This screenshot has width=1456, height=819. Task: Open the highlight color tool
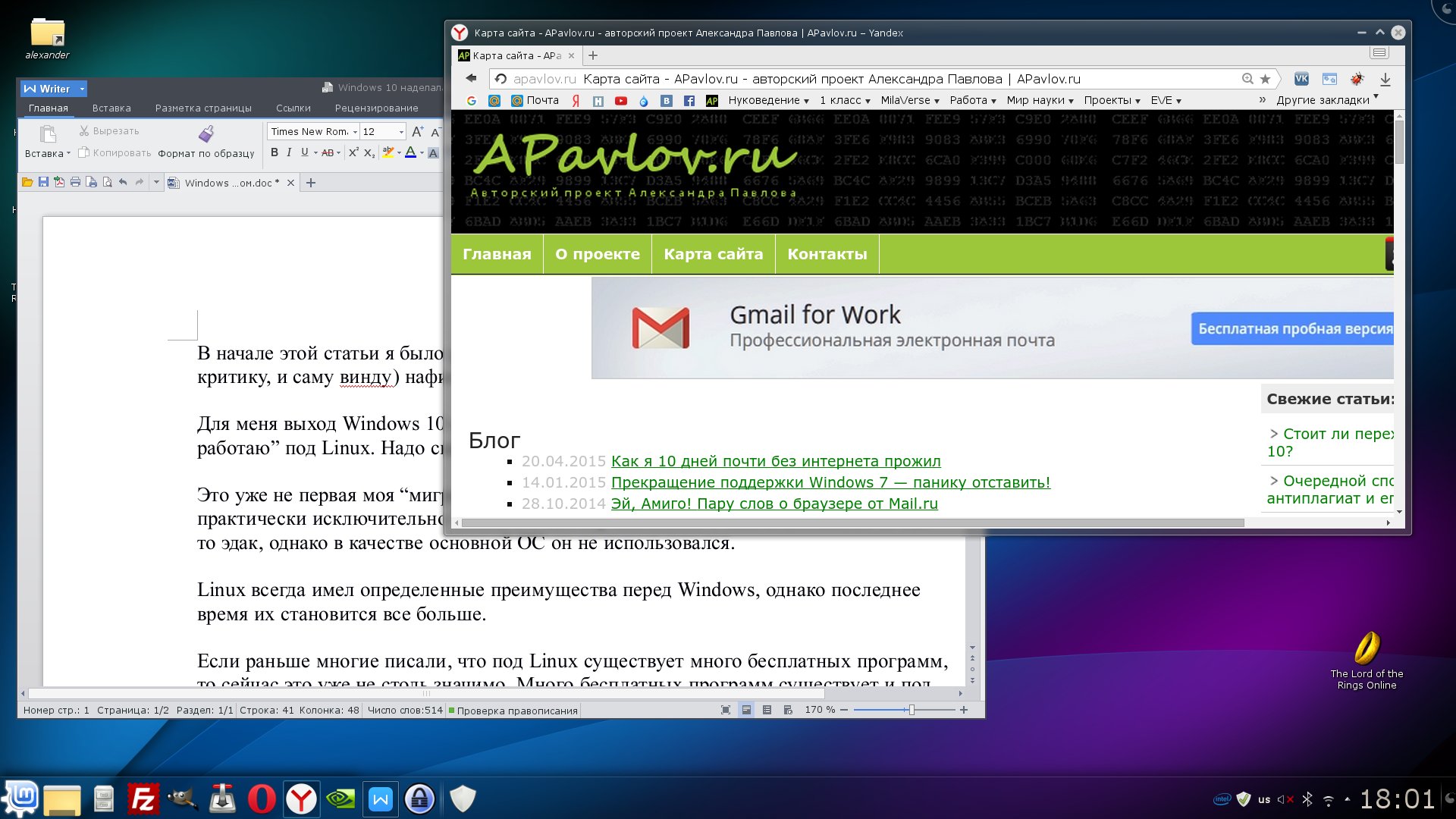pos(387,153)
